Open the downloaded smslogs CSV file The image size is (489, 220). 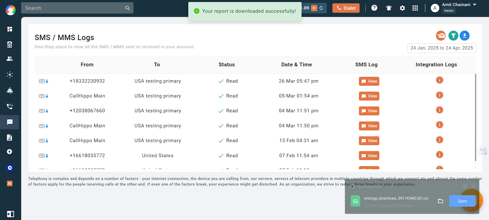click(x=462, y=201)
